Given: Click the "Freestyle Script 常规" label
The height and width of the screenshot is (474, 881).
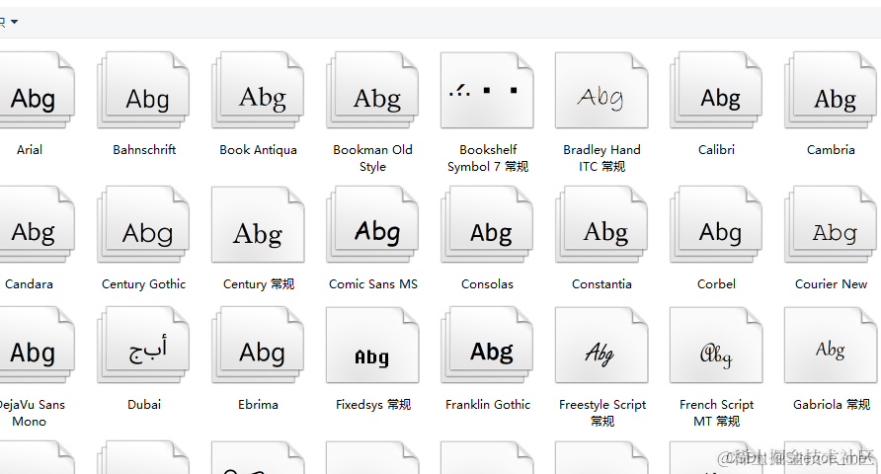Looking at the screenshot, I should pyautogui.click(x=602, y=413).
